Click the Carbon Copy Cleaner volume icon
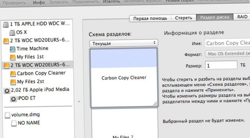 pos(13,74)
